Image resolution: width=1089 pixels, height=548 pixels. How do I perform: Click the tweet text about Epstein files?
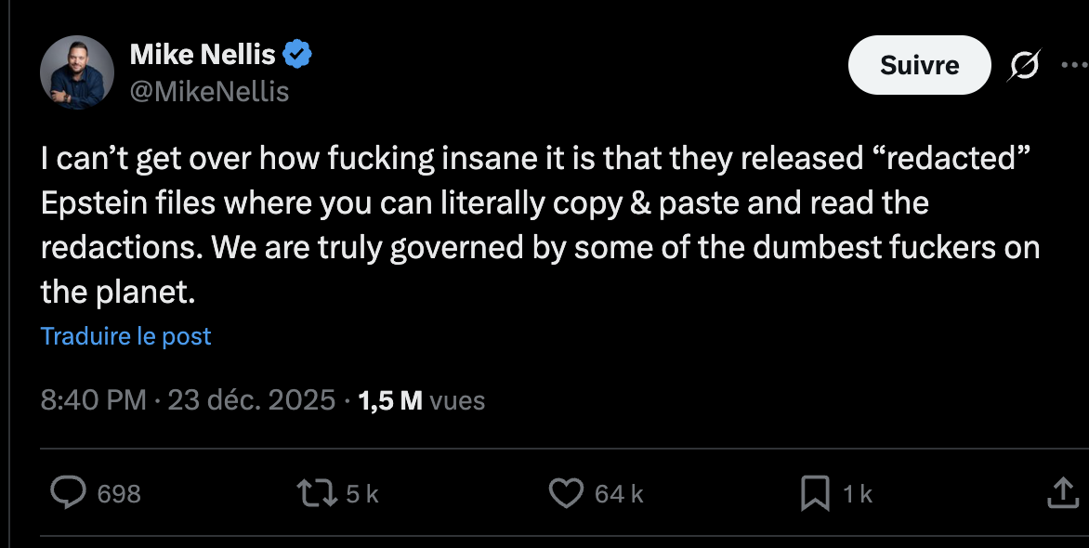[x=539, y=226]
